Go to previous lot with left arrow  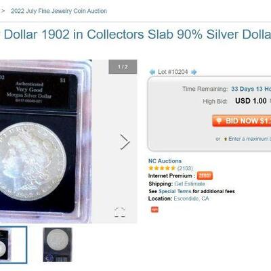click(152, 72)
